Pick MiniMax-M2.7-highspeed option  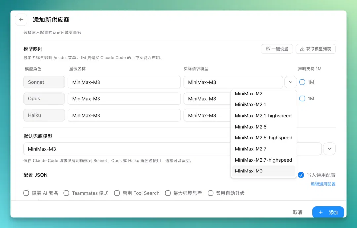pyautogui.click(x=263, y=160)
